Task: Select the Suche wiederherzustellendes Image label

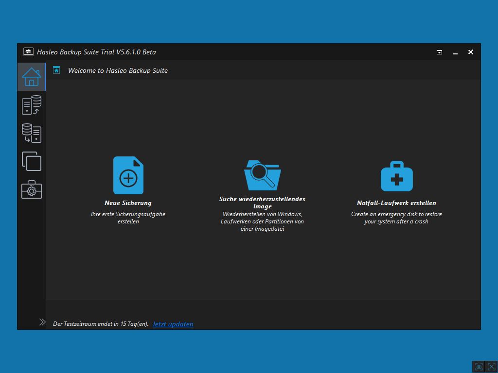Action: 262,203
